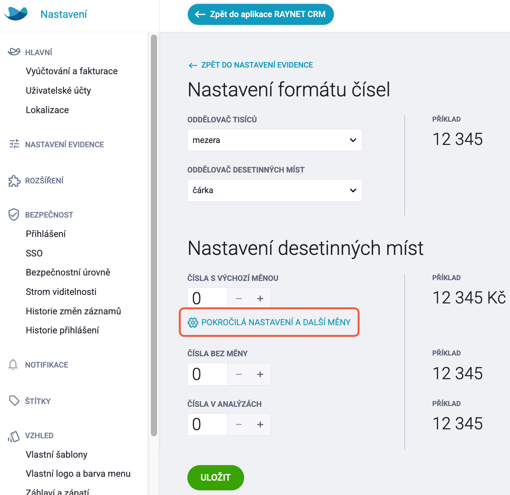
Task: Click the Vzhled swatches icon
Action: pyautogui.click(x=14, y=436)
